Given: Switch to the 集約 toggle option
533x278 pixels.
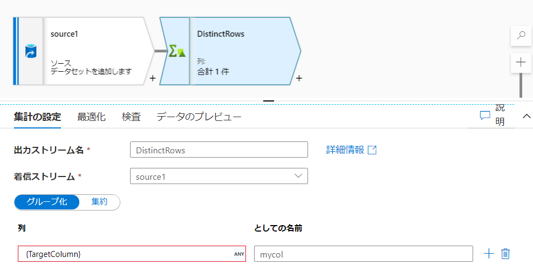Looking at the screenshot, I should 99,202.
